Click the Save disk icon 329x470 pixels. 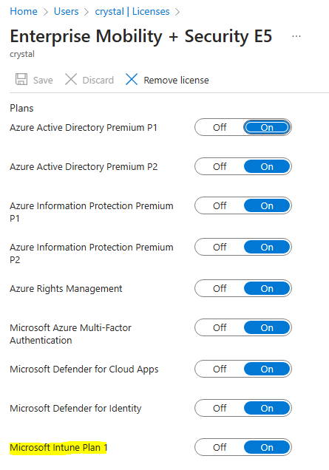click(21, 79)
